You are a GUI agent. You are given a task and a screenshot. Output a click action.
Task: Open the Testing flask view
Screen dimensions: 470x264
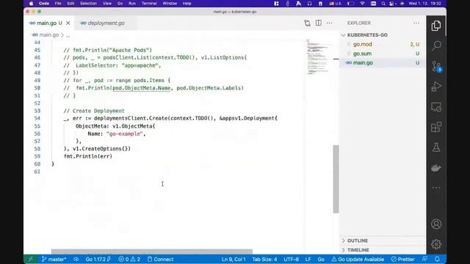[436, 147]
